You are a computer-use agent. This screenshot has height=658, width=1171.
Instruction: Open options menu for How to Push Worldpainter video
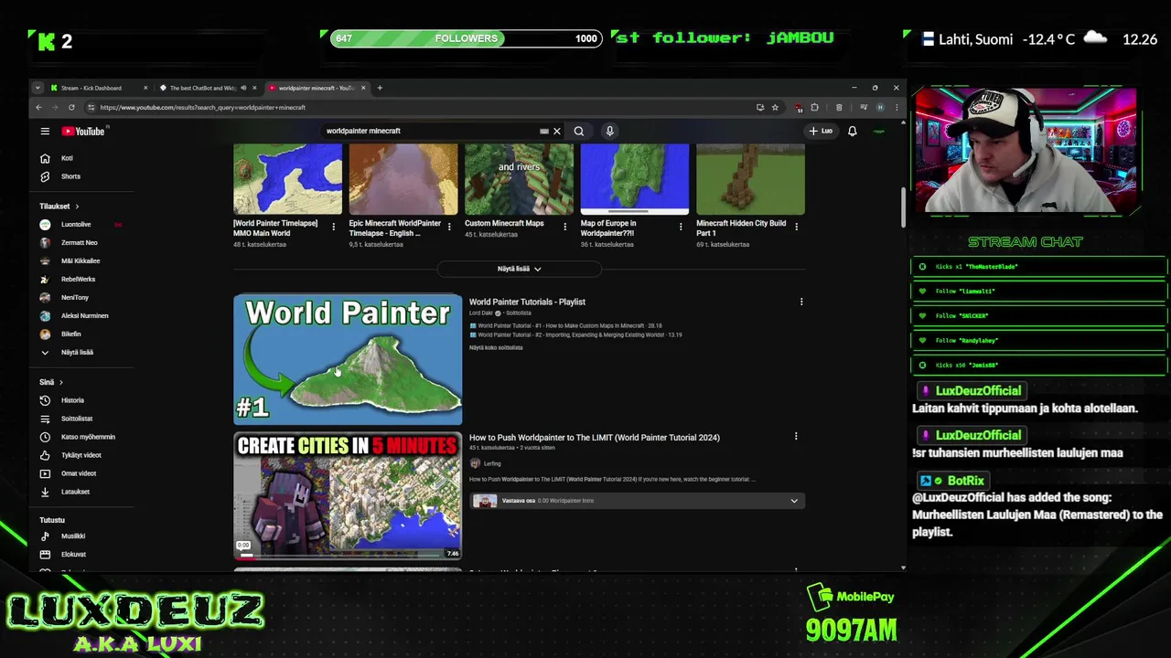point(796,437)
